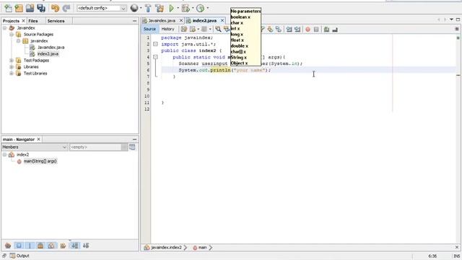Viewport: 462px width, 260px height.
Task: Click the Open Project toolbar icon
Action: click(30, 8)
